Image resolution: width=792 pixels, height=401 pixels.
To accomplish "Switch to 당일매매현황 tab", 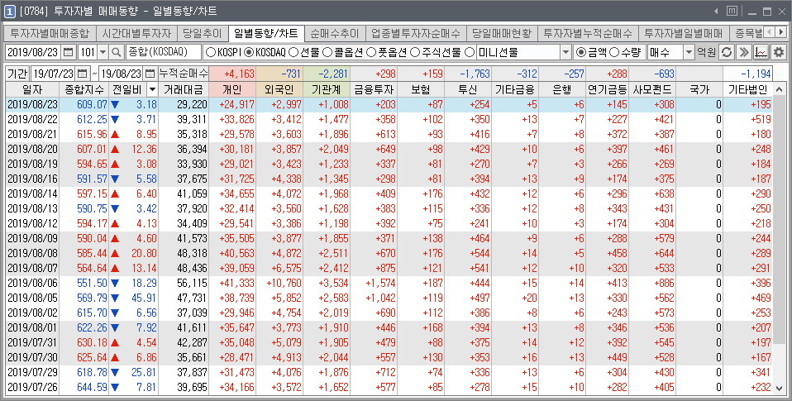I will coord(502,34).
